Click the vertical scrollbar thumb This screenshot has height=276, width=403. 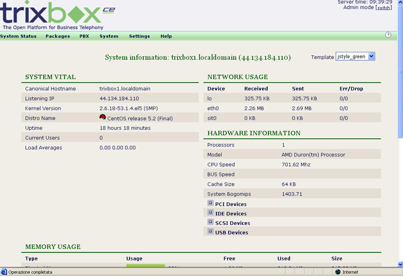click(x=400, y=72)
